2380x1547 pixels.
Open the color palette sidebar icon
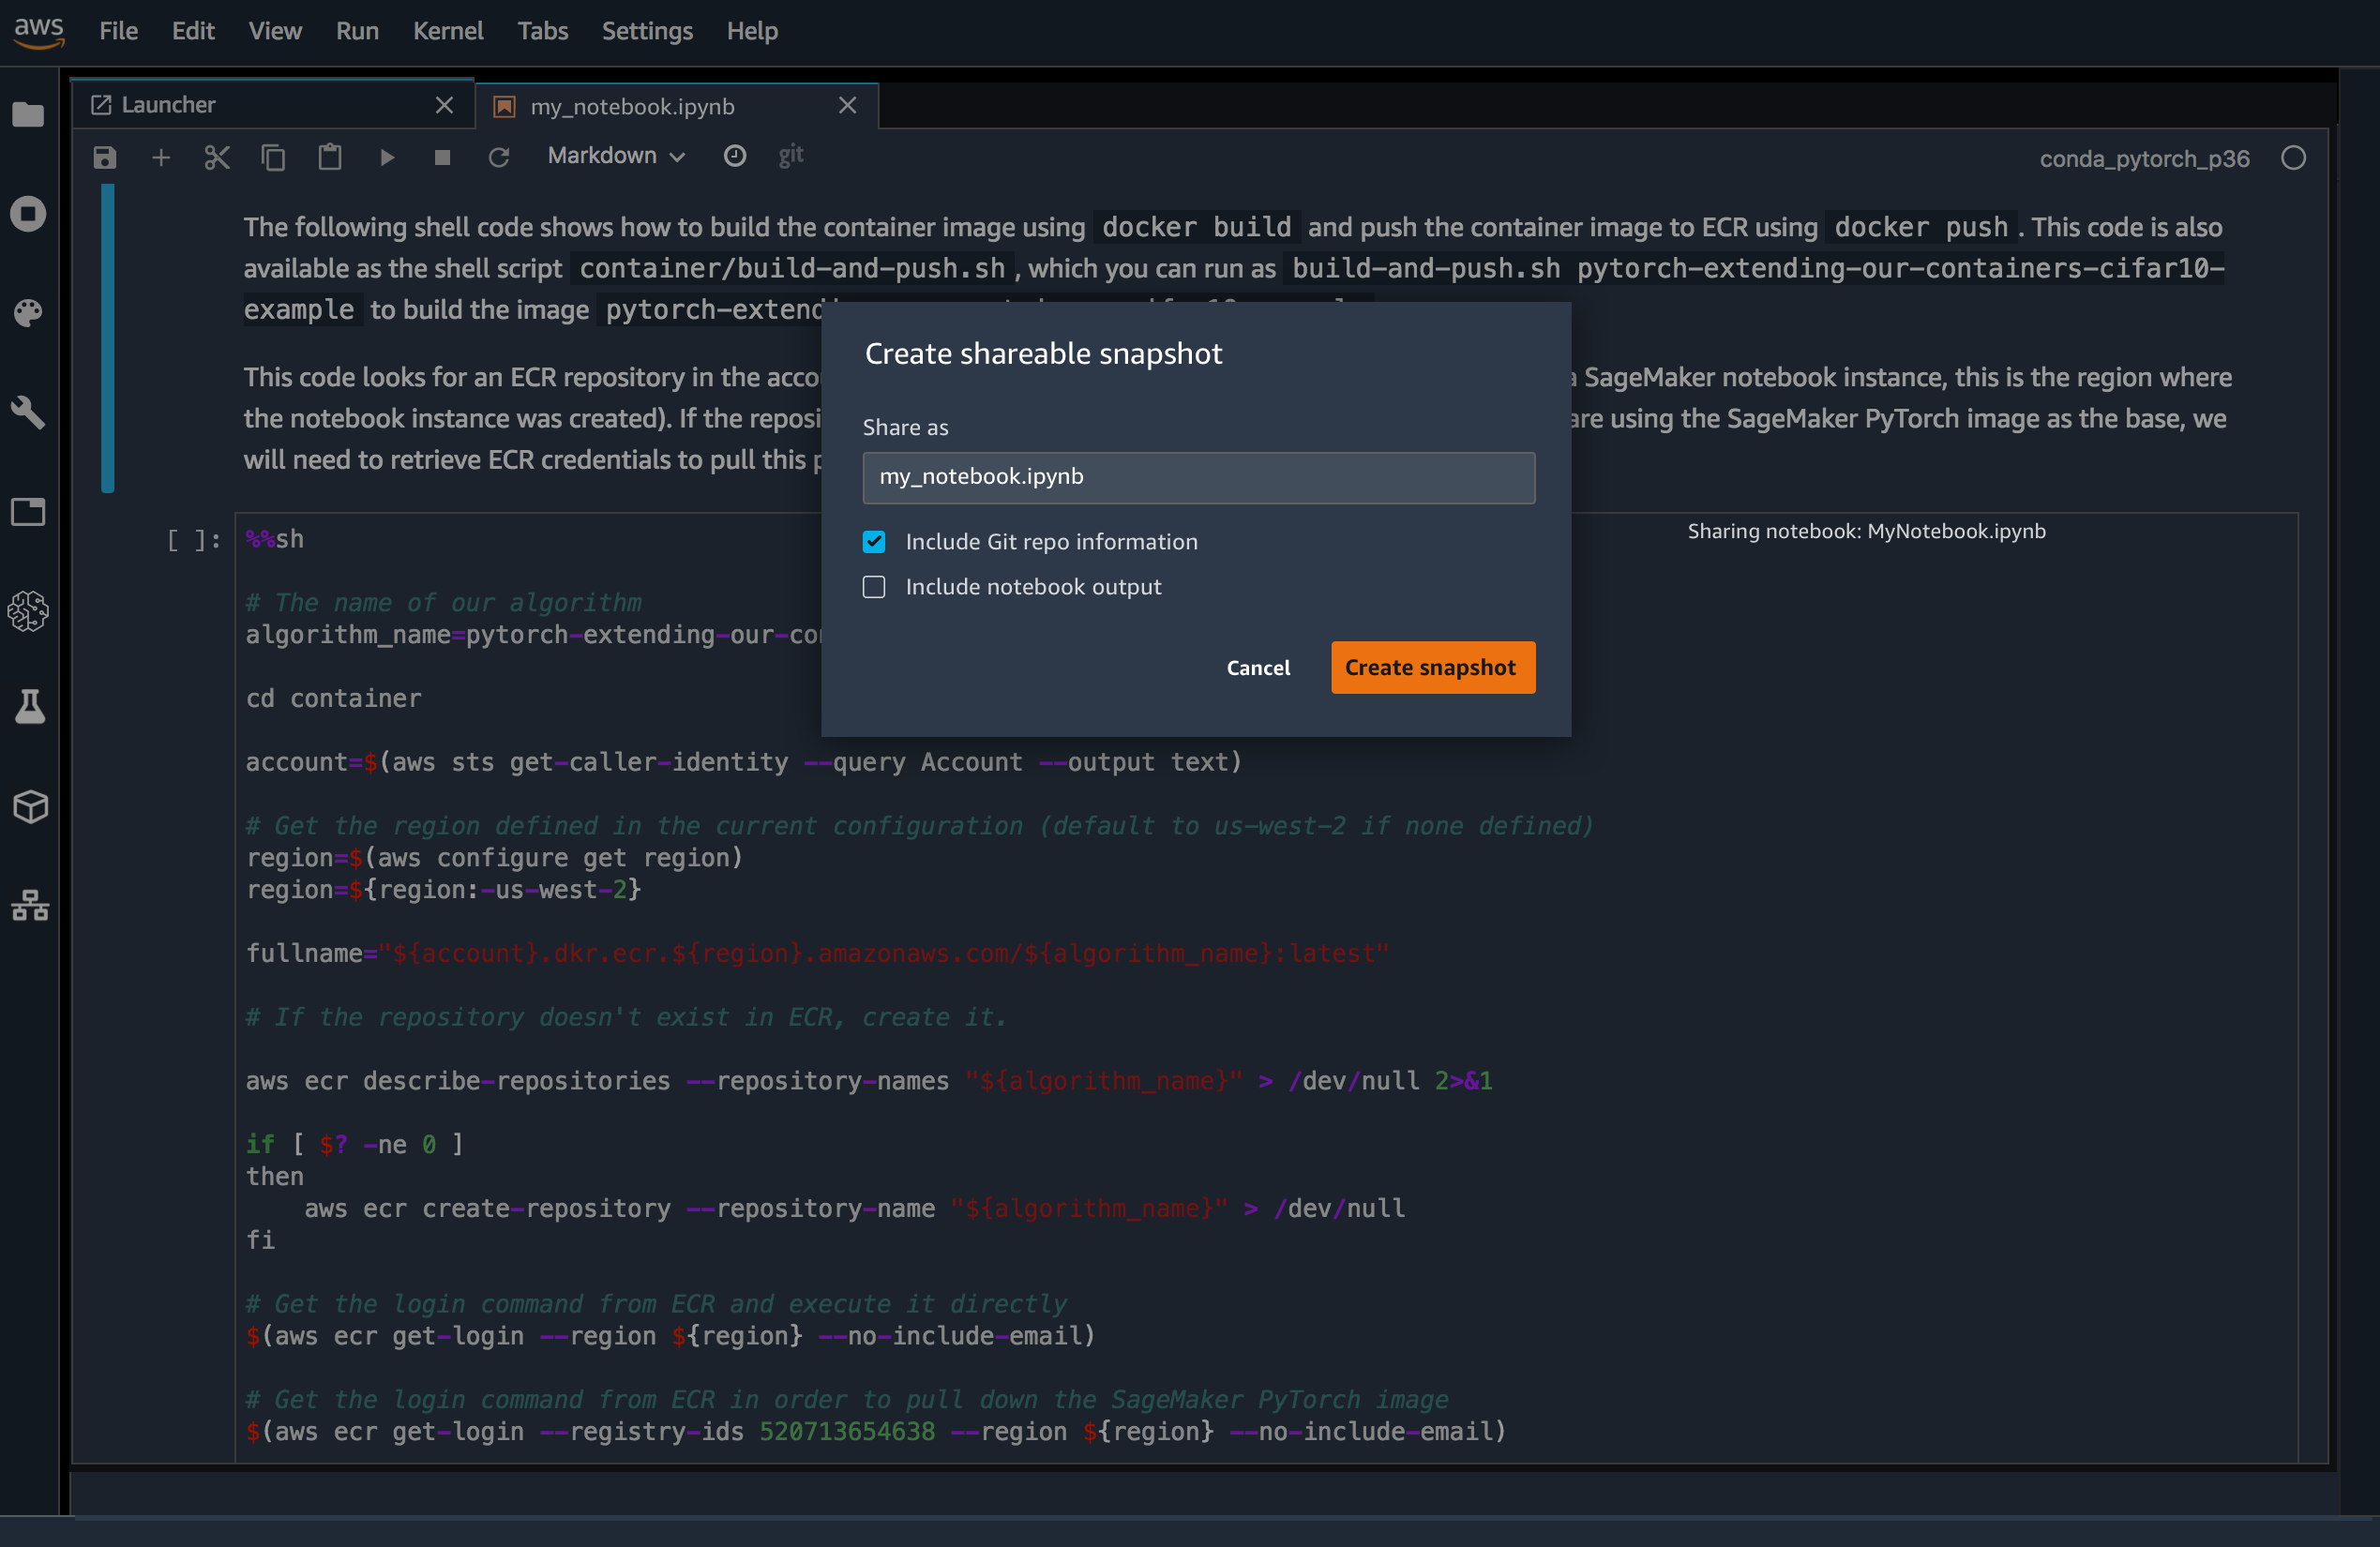29,313
